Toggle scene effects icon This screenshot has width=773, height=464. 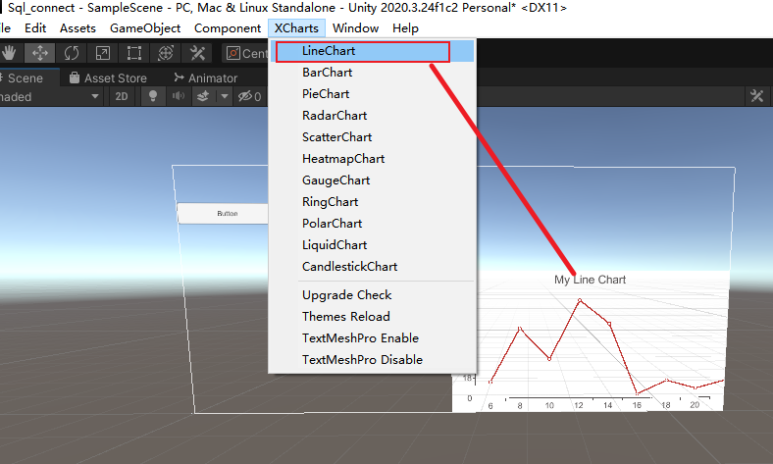point(203,97)
